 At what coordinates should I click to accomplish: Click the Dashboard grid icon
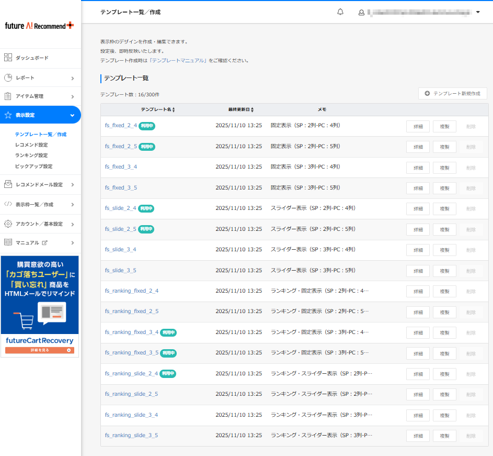click(x=8, y=58)
